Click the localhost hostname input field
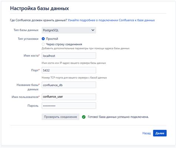Image resolution: width=176 pixels, height=148 pixels. pos(69,56)
